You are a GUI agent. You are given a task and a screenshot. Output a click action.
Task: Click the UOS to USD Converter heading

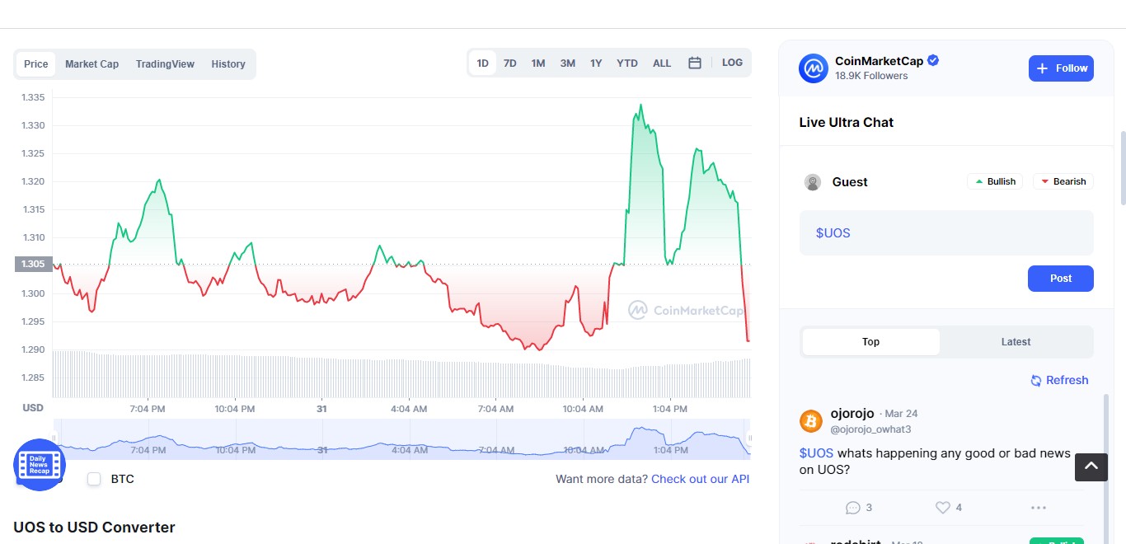[94, 528]
